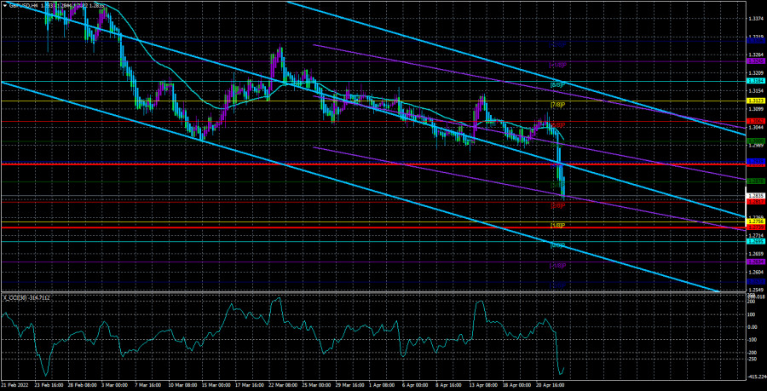The height and width of the screenshot is (391, 767).
Task: Select the purple 1.2634 price tag
Action: point(756,262)
